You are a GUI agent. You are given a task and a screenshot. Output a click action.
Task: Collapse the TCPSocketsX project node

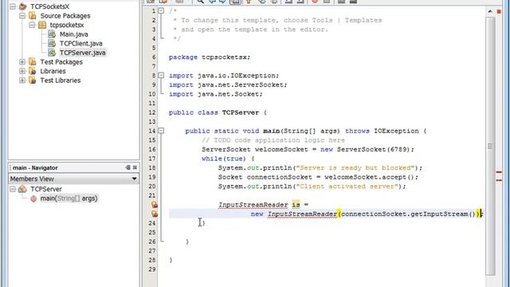[x=13, y=6]
